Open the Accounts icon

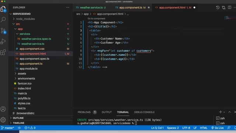point(3,109)
